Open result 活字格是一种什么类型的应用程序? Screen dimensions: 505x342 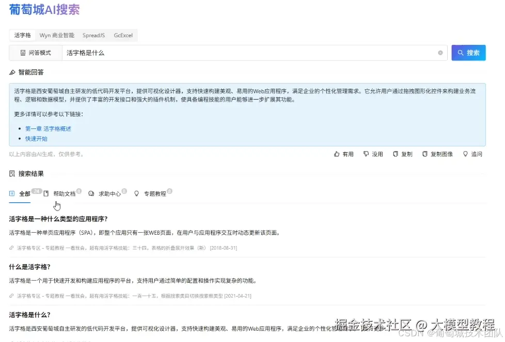click(x=58, y=219)
